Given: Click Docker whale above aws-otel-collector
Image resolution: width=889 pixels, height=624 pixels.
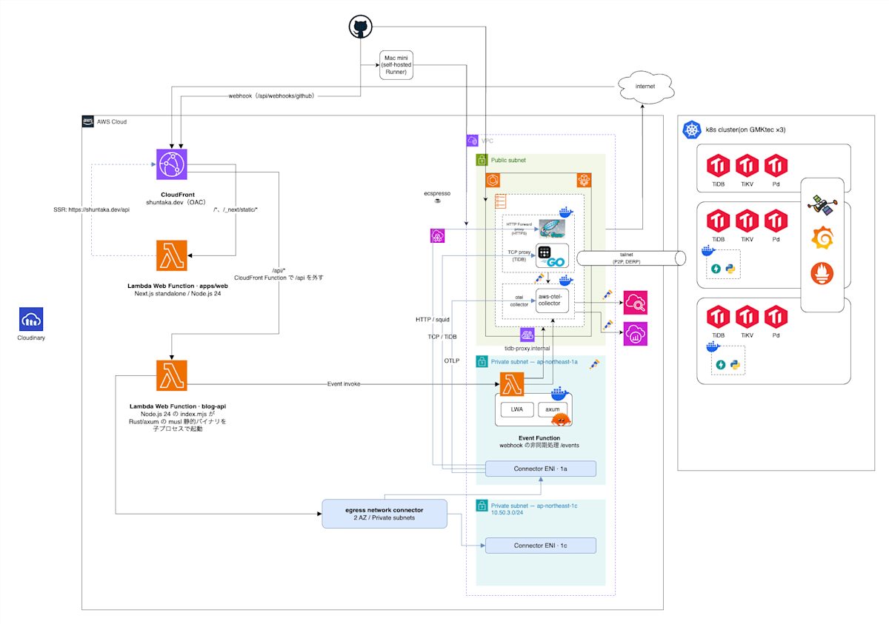Looking at the screenshot, I should (x=567, y=280).
